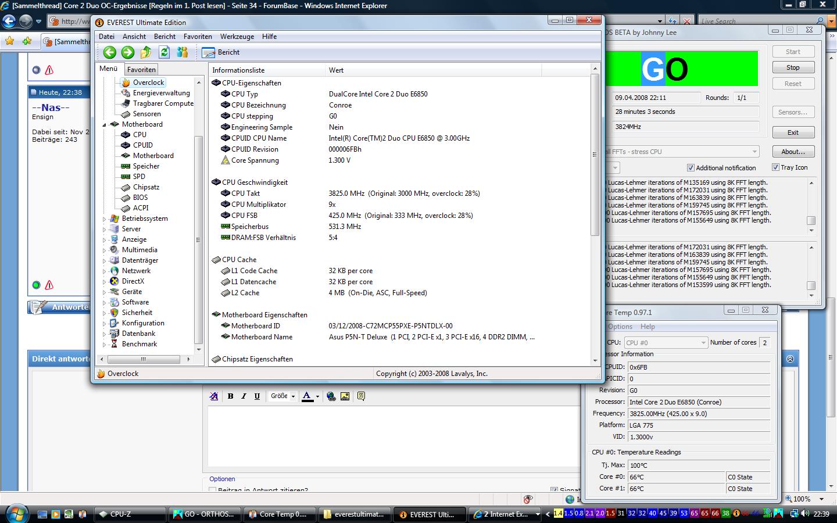Collapse the Motherboard tree node
This screenshot has height=523, width=837.
tap(105, 124)
